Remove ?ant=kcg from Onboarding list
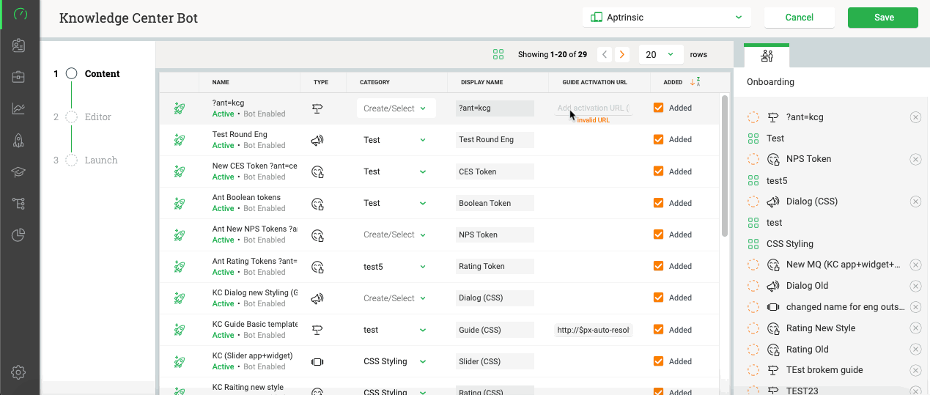 pos(915,117)
